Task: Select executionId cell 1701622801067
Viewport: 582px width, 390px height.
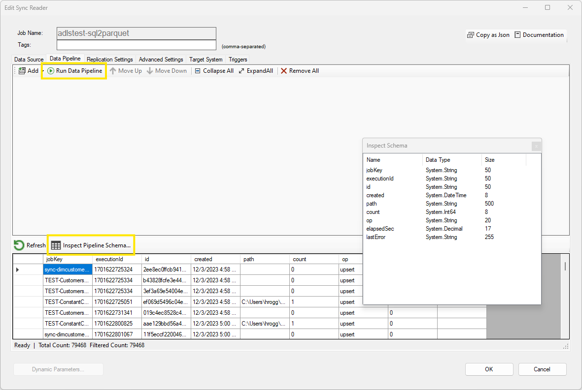Action: click(x=117, y=334)
